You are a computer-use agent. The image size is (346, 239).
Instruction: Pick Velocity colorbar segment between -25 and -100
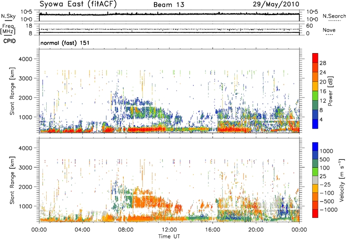[315, 189]
